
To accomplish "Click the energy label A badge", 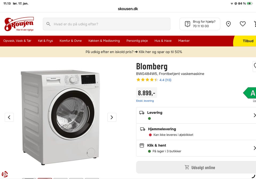I will pyautogui.click(x=251, y=93).
